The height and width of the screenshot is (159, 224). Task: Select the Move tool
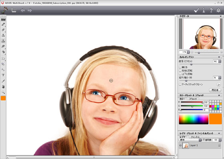3,70
